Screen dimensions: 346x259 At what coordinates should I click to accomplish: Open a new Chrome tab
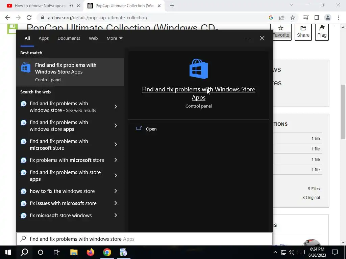coord(172,6)
